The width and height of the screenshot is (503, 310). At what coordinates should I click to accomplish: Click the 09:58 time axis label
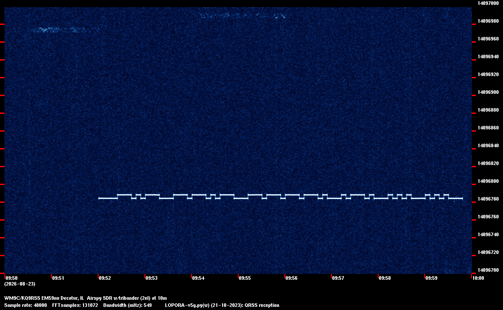click(385, 278)
